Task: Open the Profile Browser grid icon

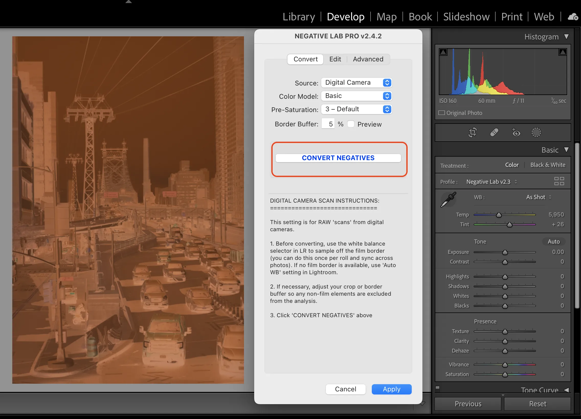Action: pyautogui.click(x=559, y=181)
